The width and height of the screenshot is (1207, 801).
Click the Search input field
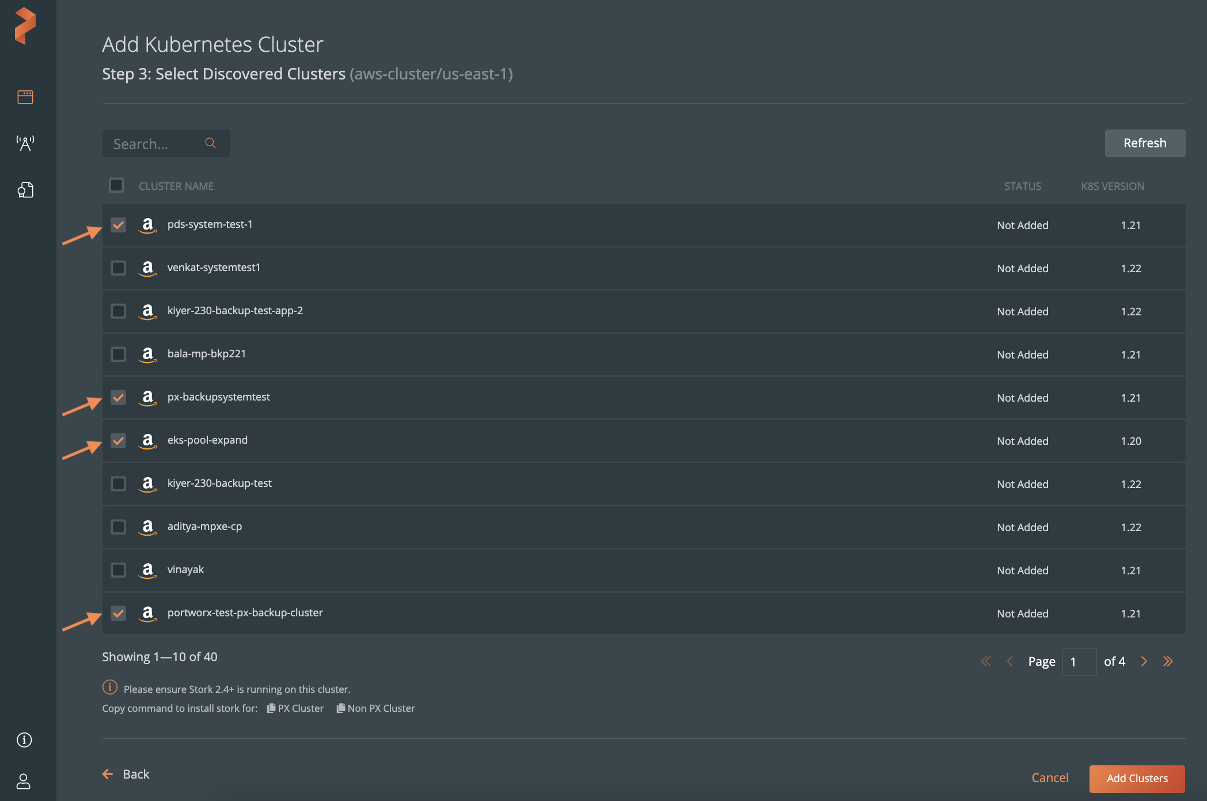(x=165, y=142)
